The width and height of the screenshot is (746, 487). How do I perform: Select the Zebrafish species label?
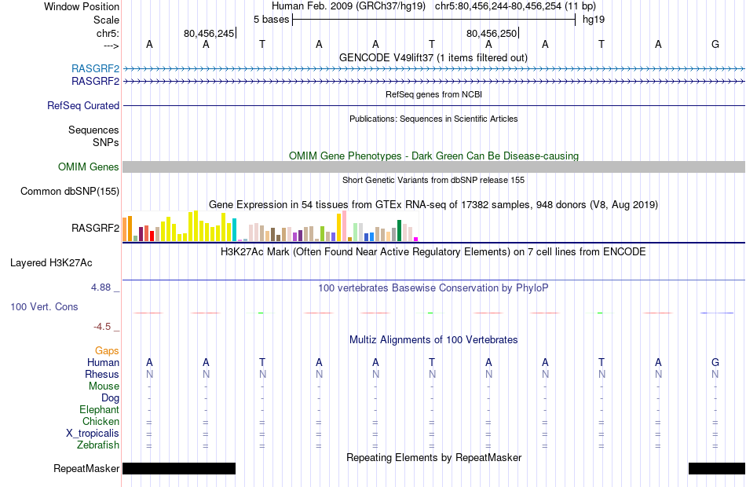tap(98, 445)
